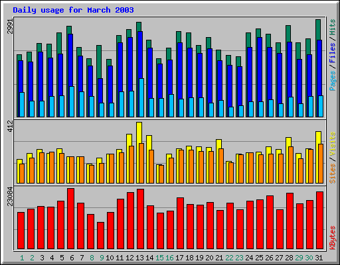Select the tallest yellow visits bar for day 13
This screenshot has width=340, height=265.
pyautogui.click(x=139, y=132)
